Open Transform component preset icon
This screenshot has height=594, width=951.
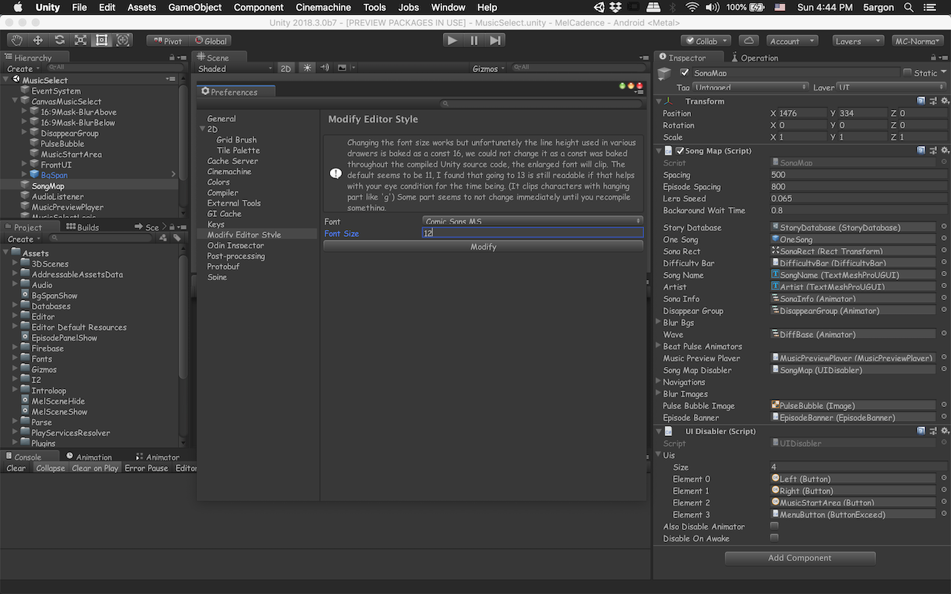click(933, 100)
